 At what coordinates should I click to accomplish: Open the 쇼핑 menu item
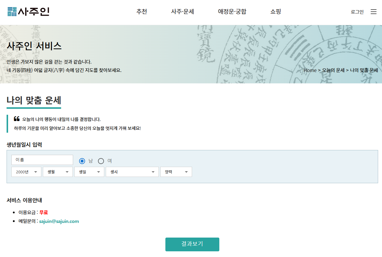275,11
